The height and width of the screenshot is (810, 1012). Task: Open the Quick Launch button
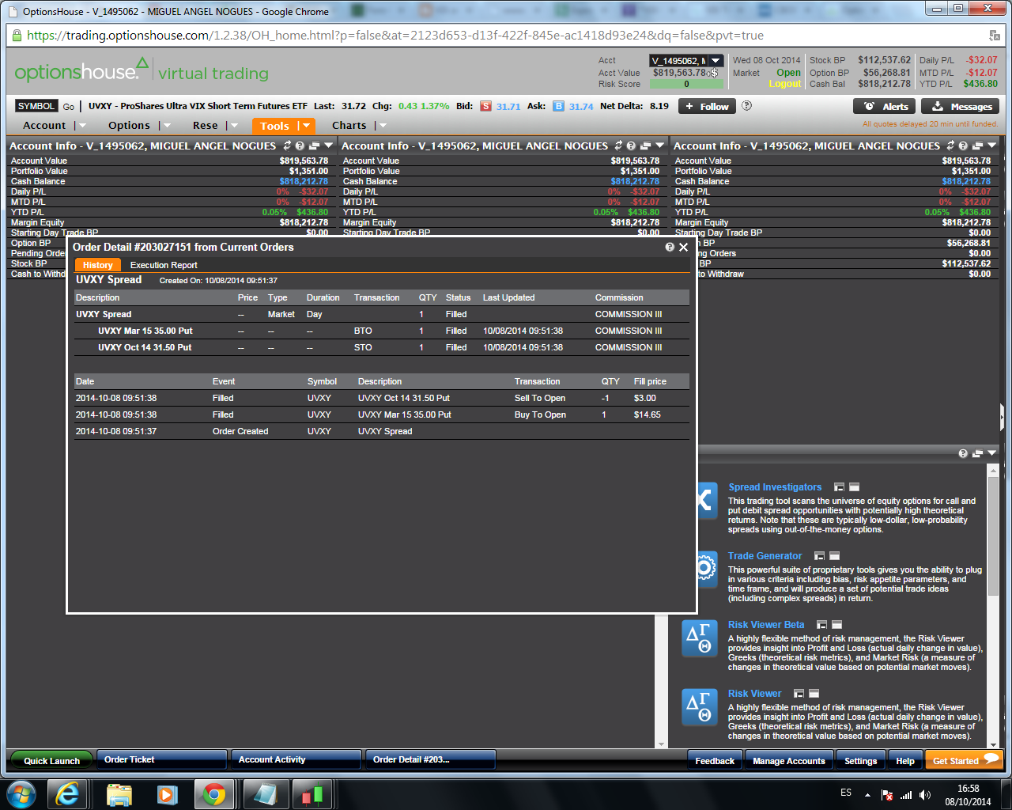pos(51,760)
